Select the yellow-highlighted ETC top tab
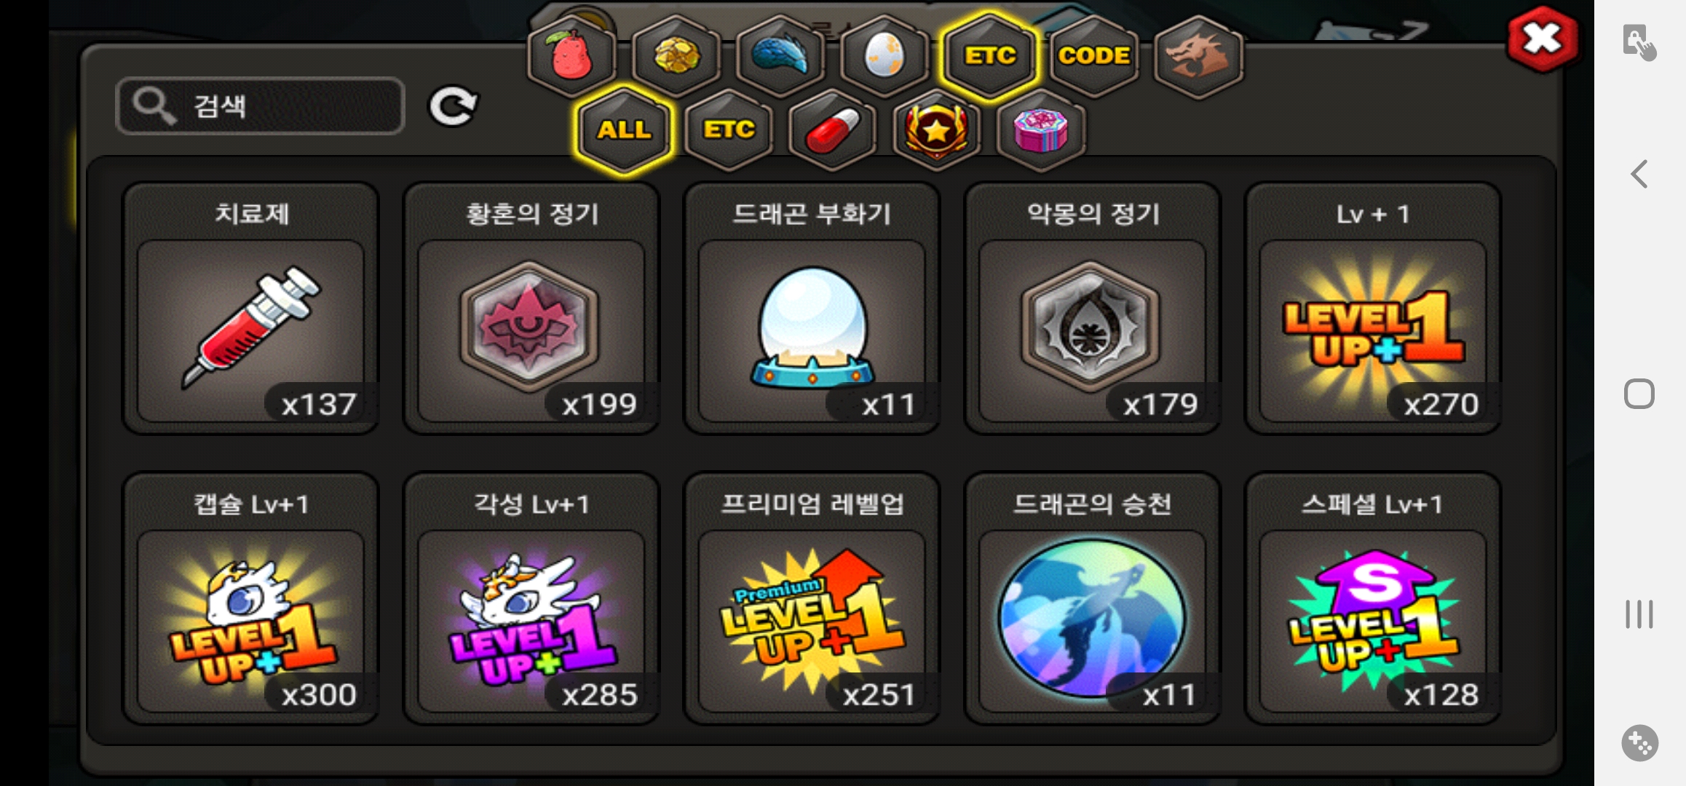The image size is (1686, 786). pyautogui.click(x=989, y=56)
